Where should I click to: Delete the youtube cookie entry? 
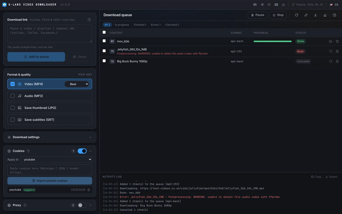89,190
